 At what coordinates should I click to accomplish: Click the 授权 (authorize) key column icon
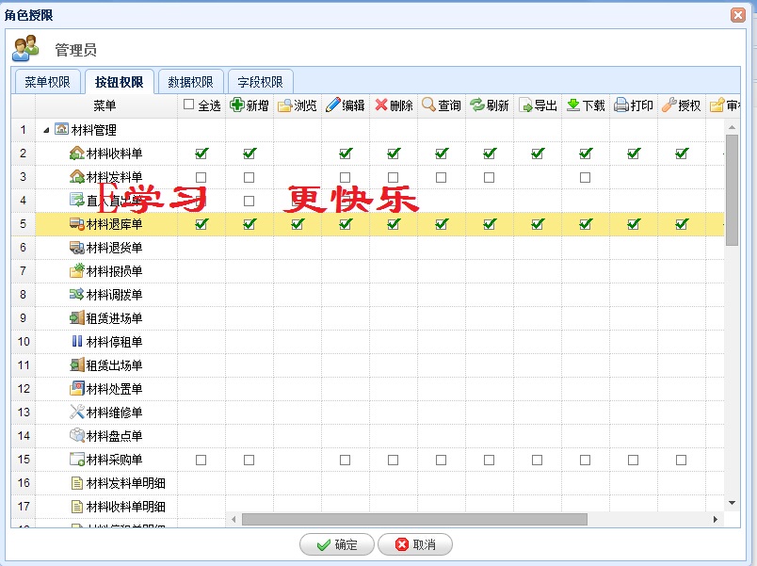coord(669,105)
